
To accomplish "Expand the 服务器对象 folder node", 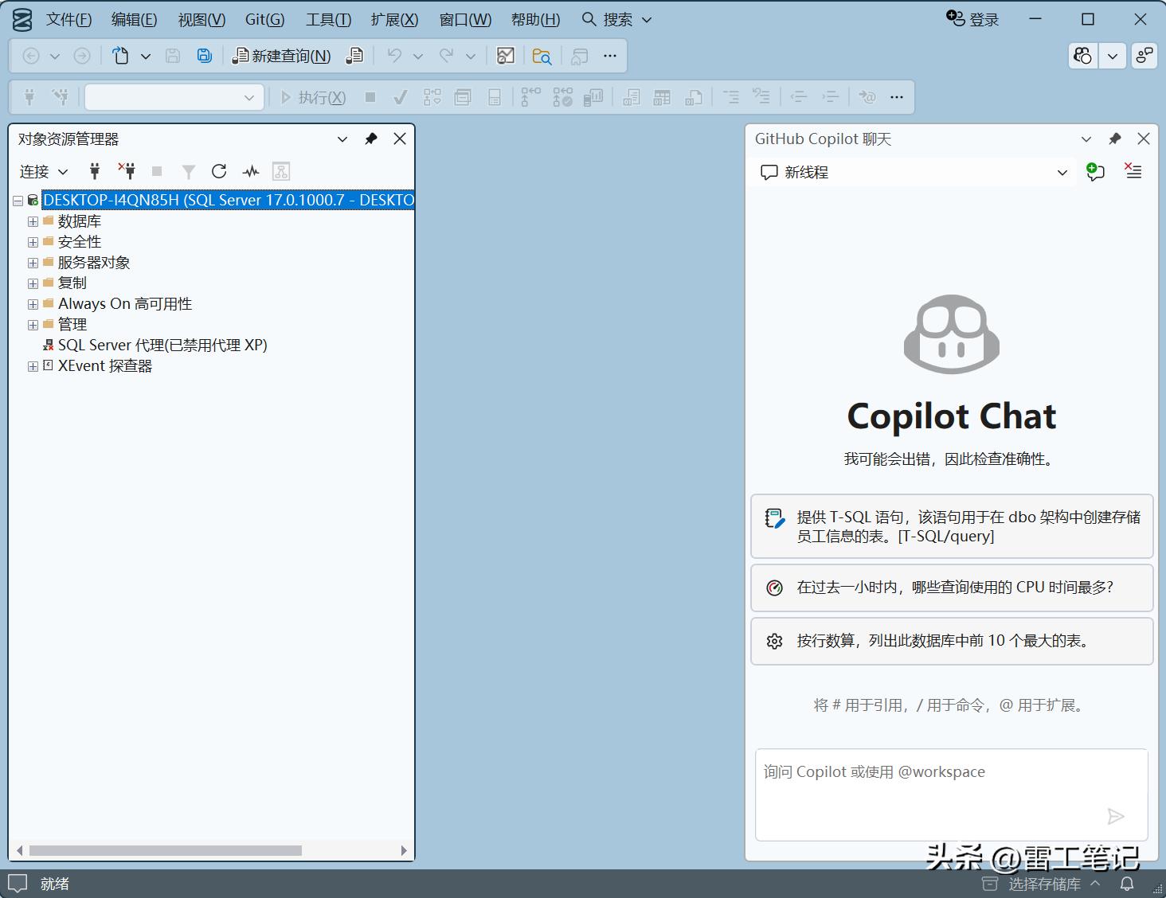I will (x=33, y=263).
